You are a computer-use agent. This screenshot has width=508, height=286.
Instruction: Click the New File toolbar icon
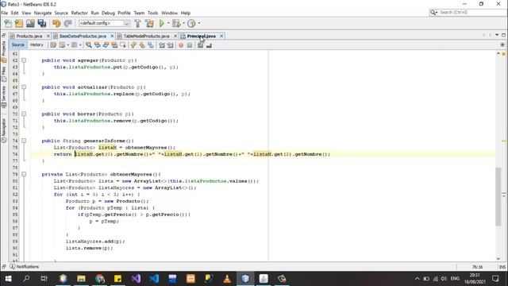pos(8,23)
